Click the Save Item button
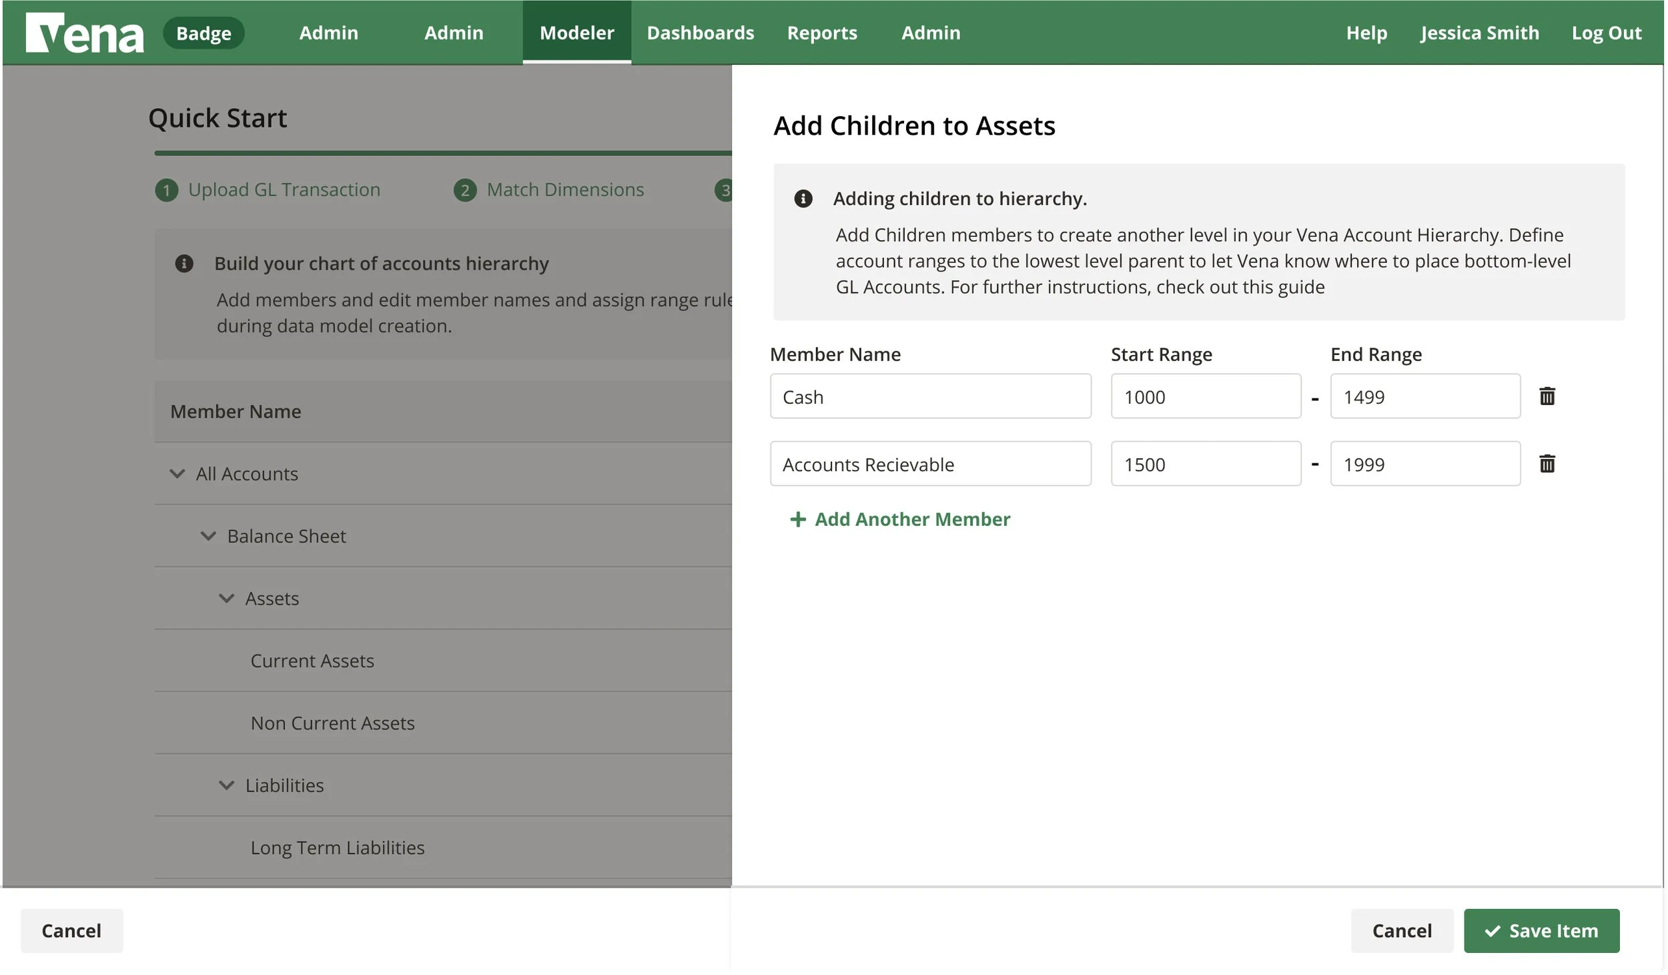The height and width of the screenshot is (975, 1668). click(x=1541, y=930)
